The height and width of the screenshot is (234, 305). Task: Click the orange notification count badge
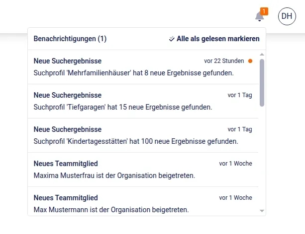click(264, 11)
